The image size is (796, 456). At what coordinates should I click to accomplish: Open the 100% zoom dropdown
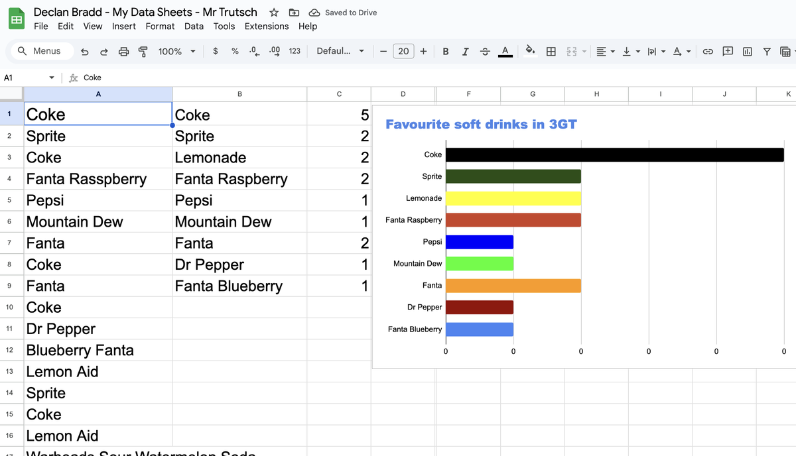[x=176, y=51]
